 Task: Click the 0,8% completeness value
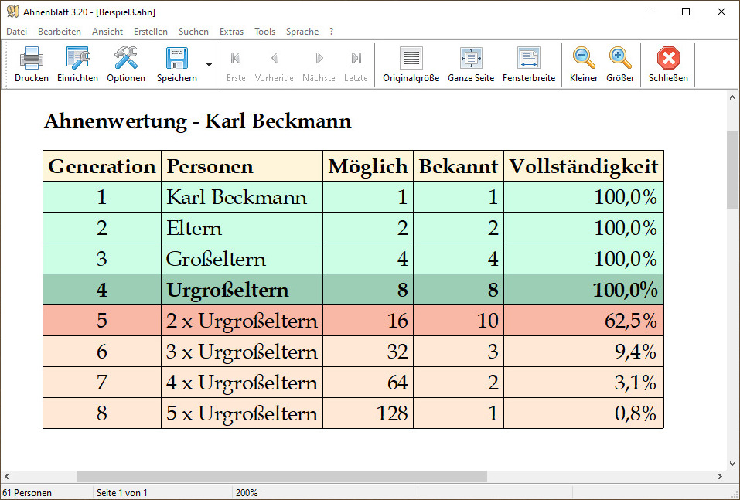click(x=636, y=413)
